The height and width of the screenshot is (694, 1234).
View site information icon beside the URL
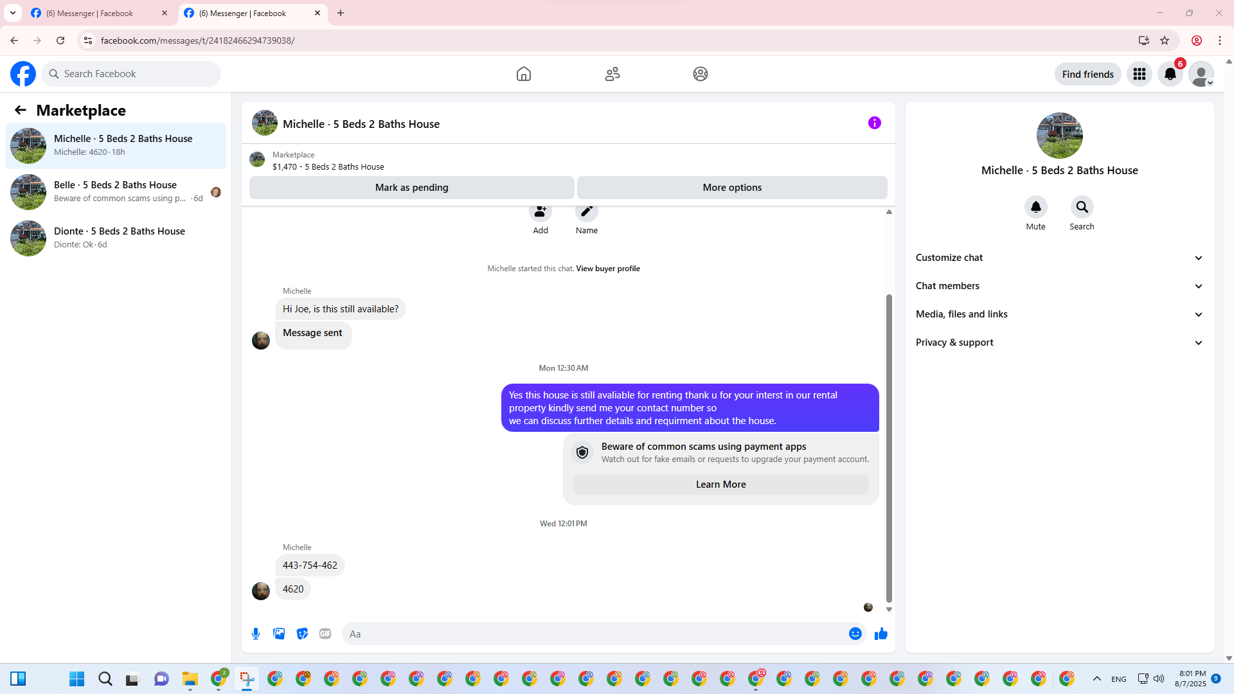88,40
